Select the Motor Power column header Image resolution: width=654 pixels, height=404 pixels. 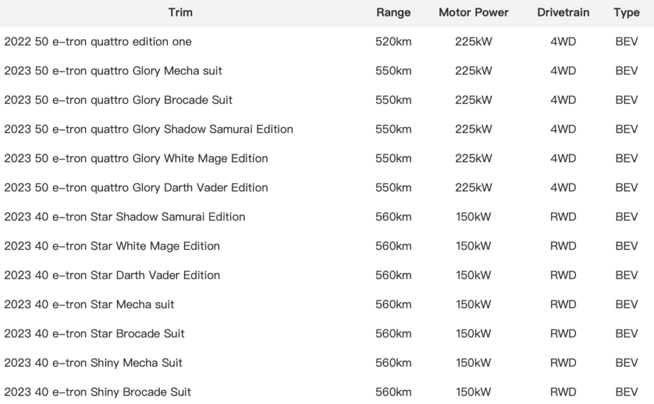click(x=473, y=12)
